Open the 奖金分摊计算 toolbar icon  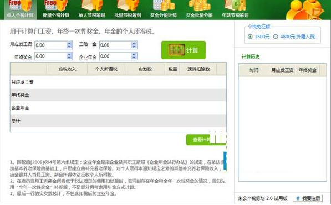click(x=164, y=9)
